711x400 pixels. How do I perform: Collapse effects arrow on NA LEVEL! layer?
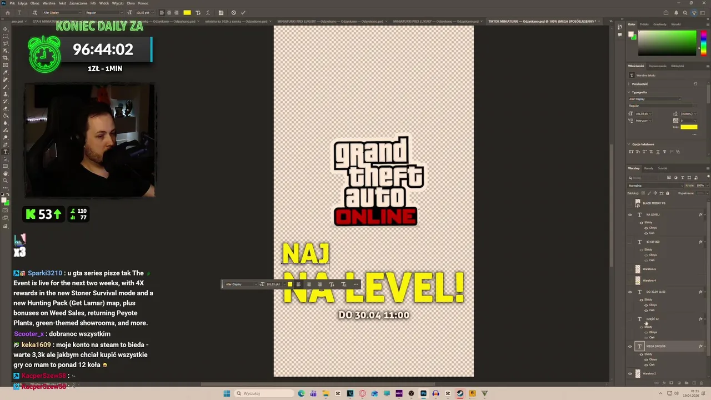(705, 214)
